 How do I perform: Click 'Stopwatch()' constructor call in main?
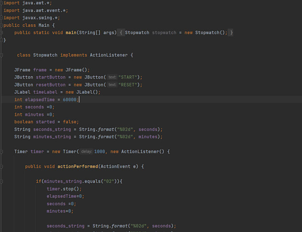tap(210, 32)
